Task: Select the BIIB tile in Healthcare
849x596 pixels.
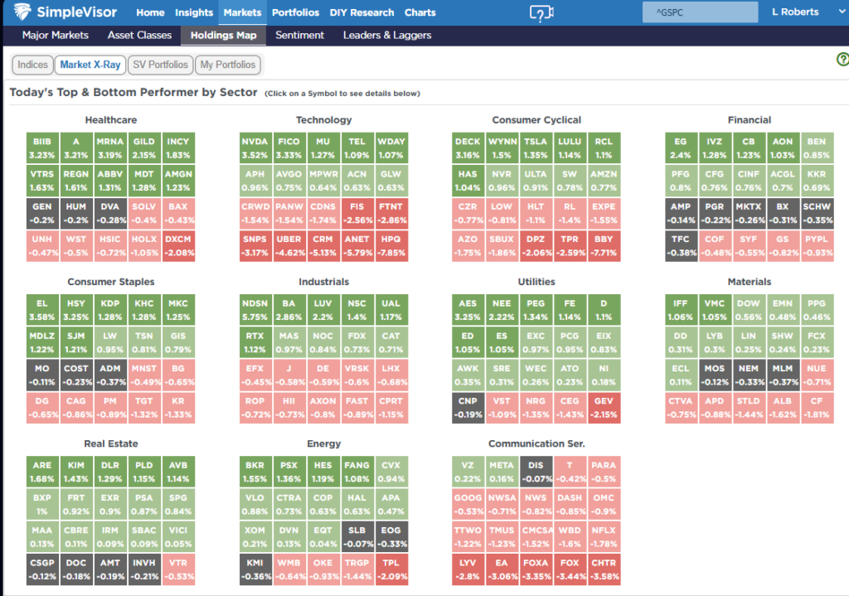Action: (x=41, y=148)
